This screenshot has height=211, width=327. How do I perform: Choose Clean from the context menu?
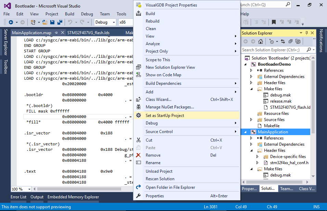(186, 29)
